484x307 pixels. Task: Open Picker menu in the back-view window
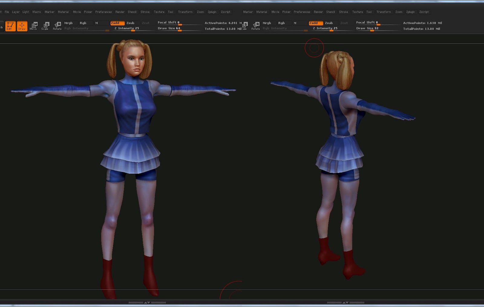coord(286,12)
